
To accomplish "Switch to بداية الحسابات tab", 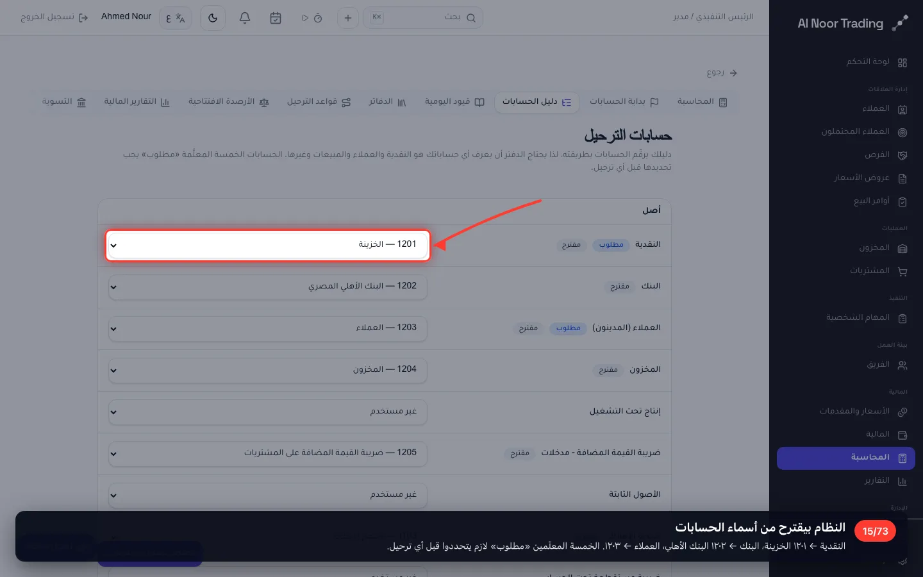I will [x=624, y=102].
